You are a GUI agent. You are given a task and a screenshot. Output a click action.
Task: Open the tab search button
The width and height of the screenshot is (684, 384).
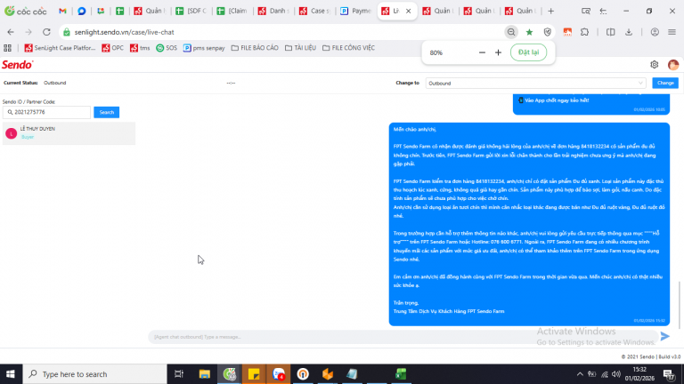point(586,11)
